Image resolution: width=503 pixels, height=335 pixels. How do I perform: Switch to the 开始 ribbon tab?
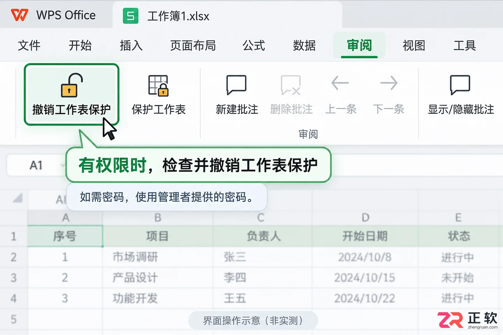80,45
